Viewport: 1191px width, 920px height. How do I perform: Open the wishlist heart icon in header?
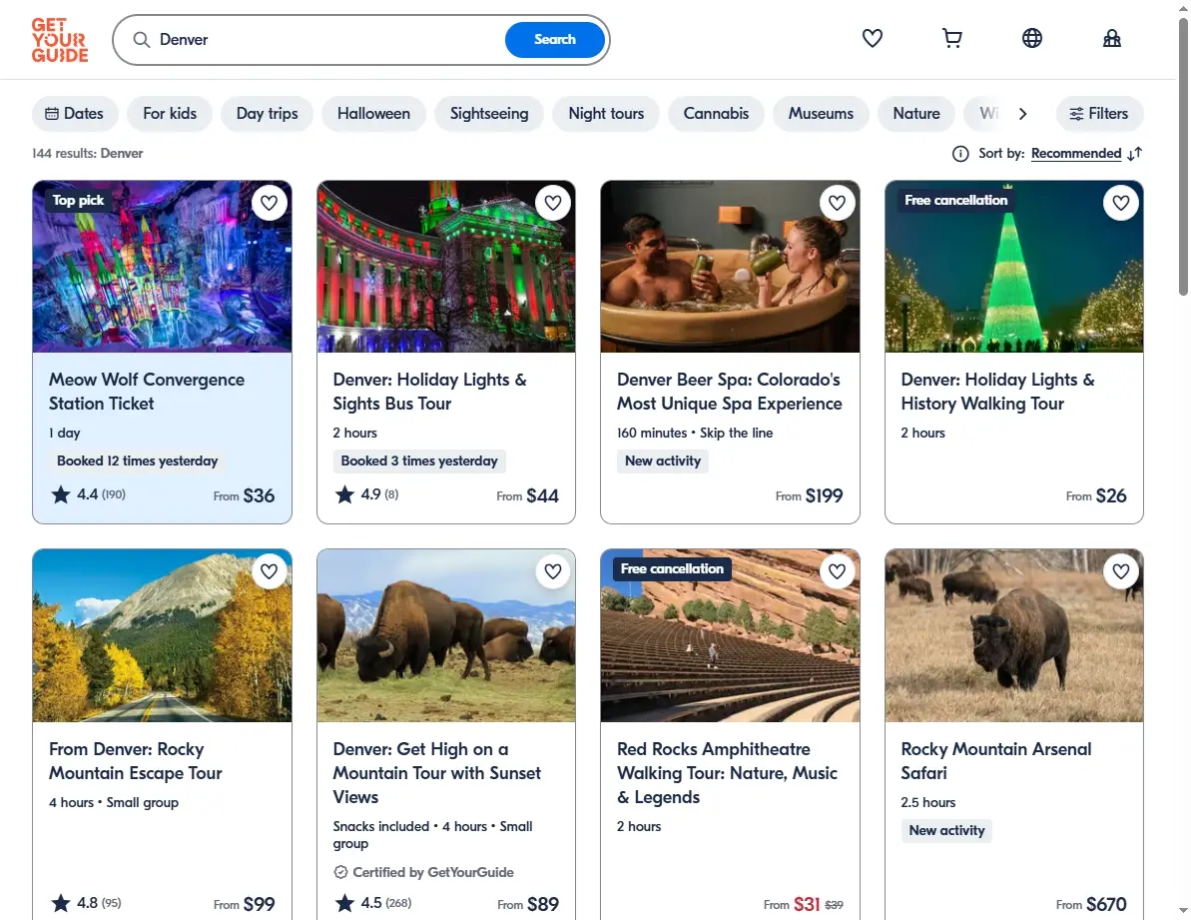click(x=872, y=38)
